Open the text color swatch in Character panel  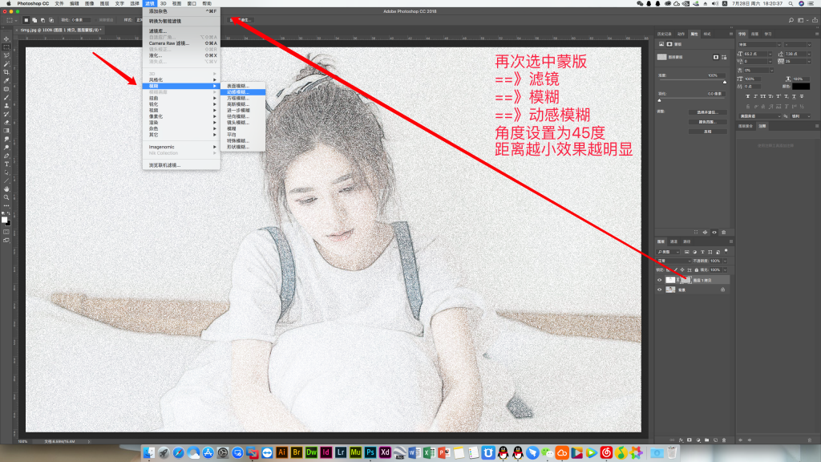pyautogui.click(x=801, y=87)
